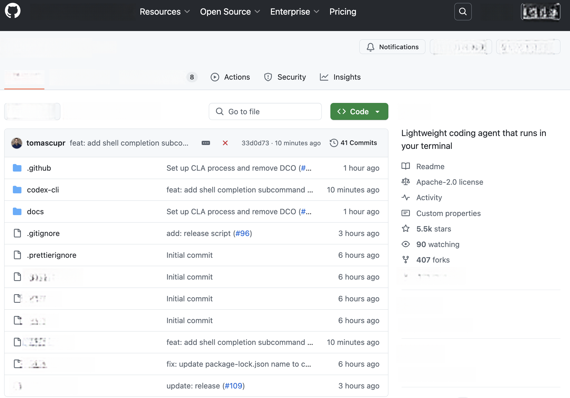Click the Readme book icon

[406, 166]
